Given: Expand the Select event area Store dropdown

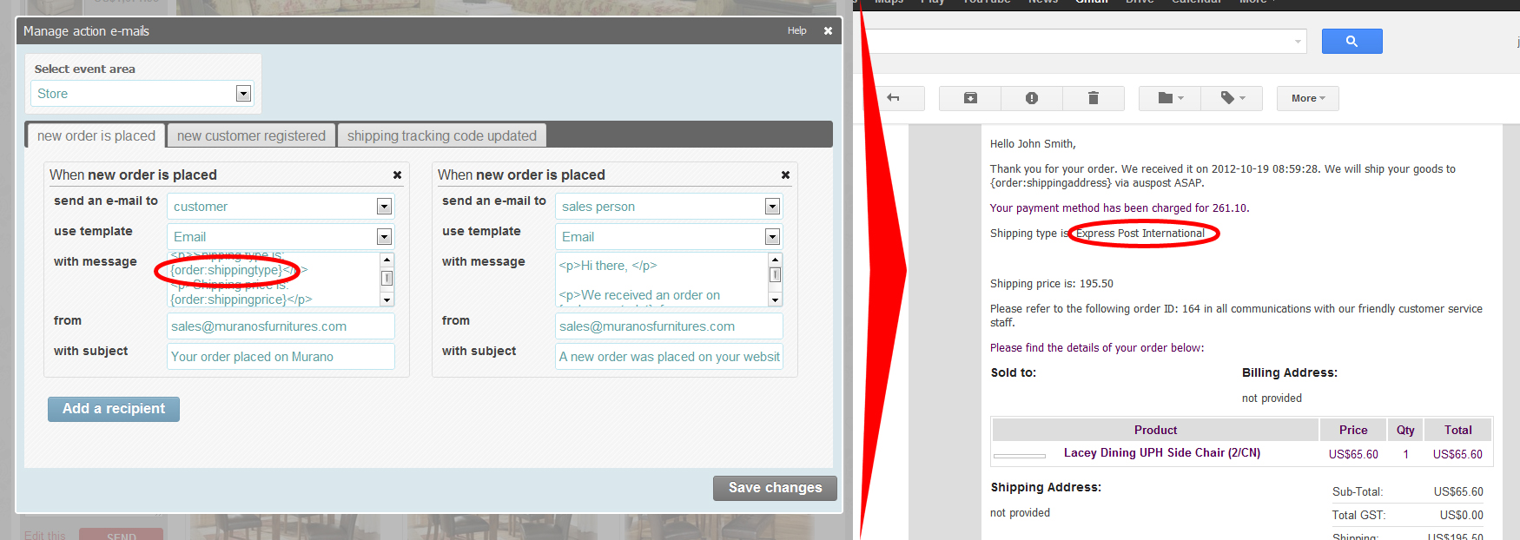Looking at the screenshot, I should pyautogui.click(x=243, y=94).
